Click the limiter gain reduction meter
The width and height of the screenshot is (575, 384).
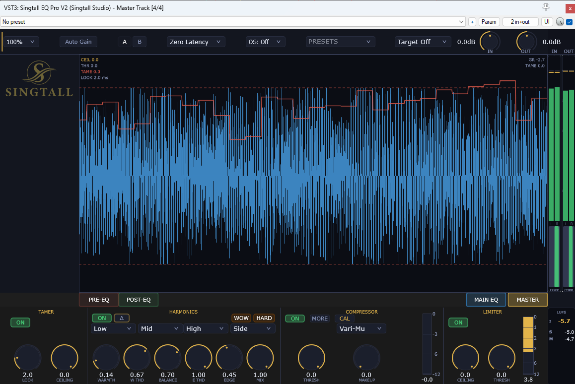(528, 345)
